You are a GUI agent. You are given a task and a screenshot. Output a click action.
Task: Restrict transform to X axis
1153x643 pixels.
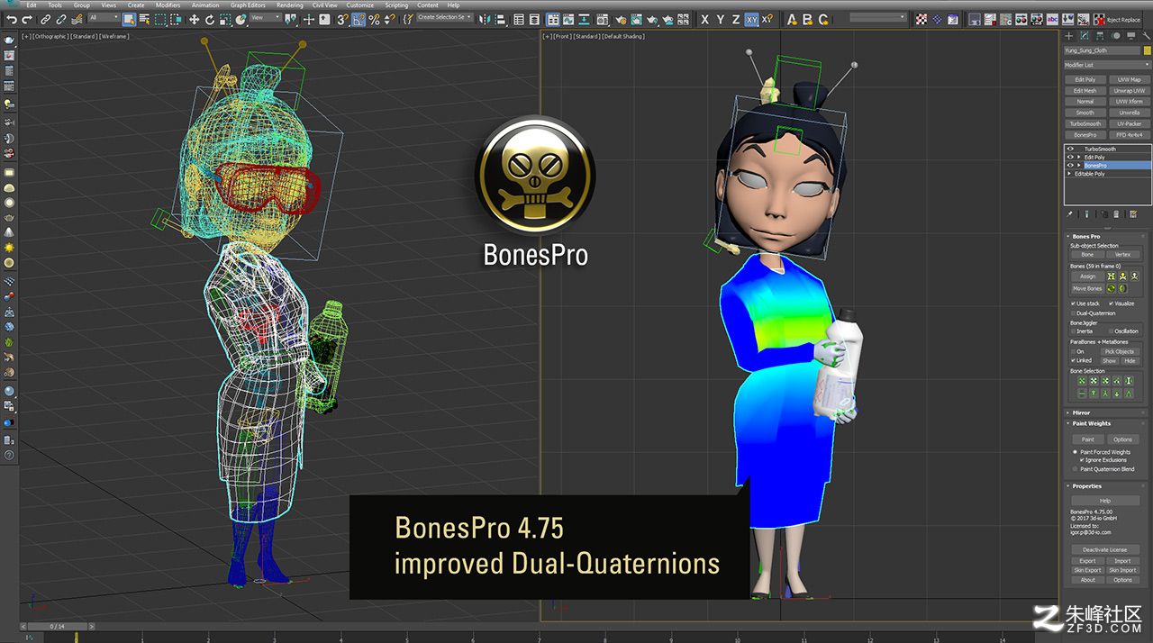tap(704, 19)
